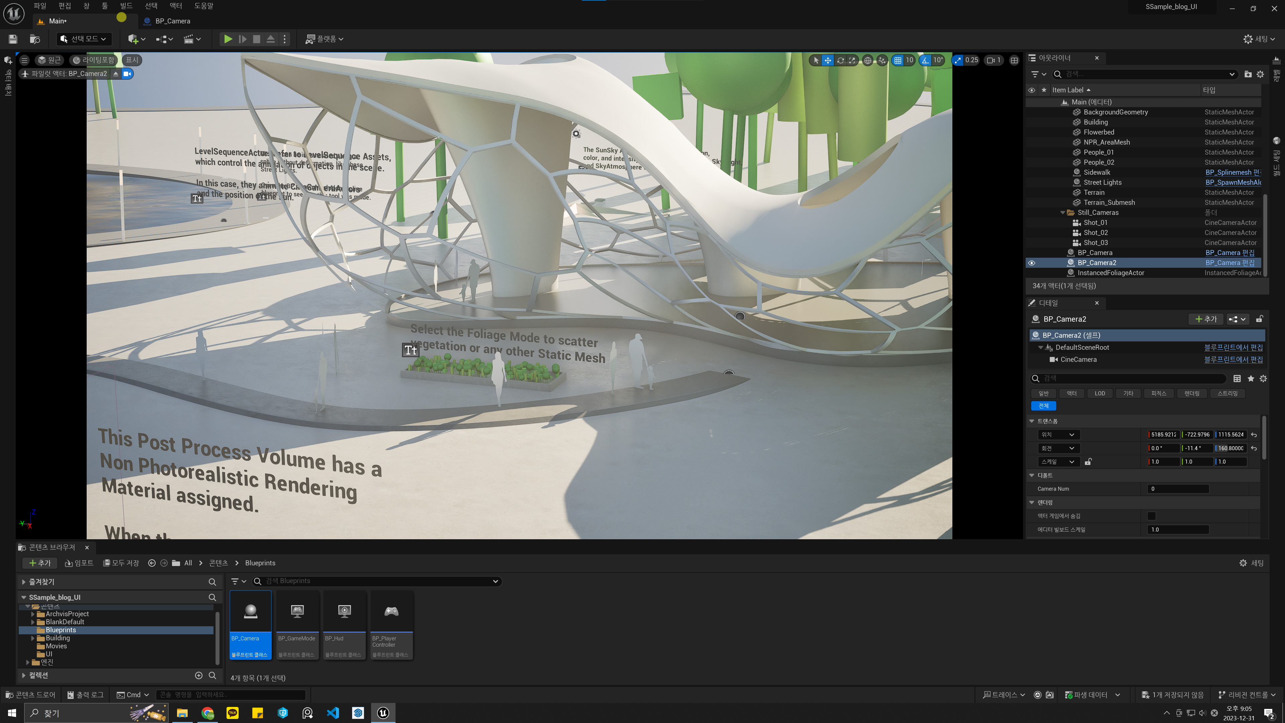Toggle visibility eye of BP_Camera2 in outliner
Screen dimensions: 1285x723
[1032, 263]
